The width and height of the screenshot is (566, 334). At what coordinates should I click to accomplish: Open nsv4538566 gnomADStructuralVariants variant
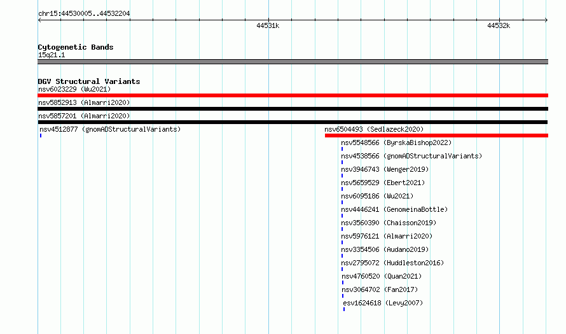click(x=411, y=156)
